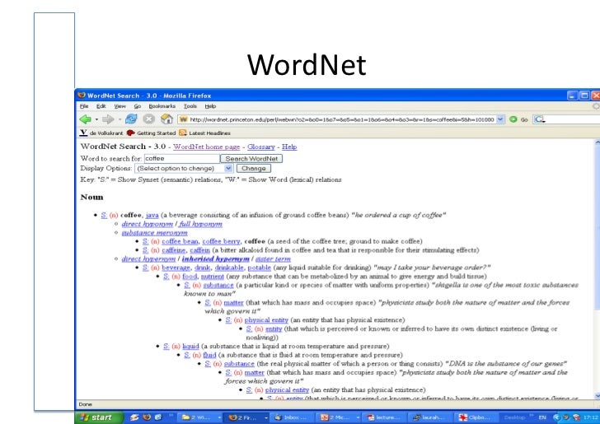
Task: Click the search engine icon in the search box
Action: [x=539, y=119]
